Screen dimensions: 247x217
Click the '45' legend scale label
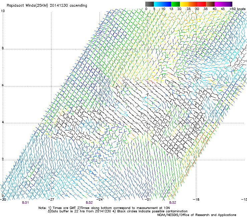[x=223, y=9]
